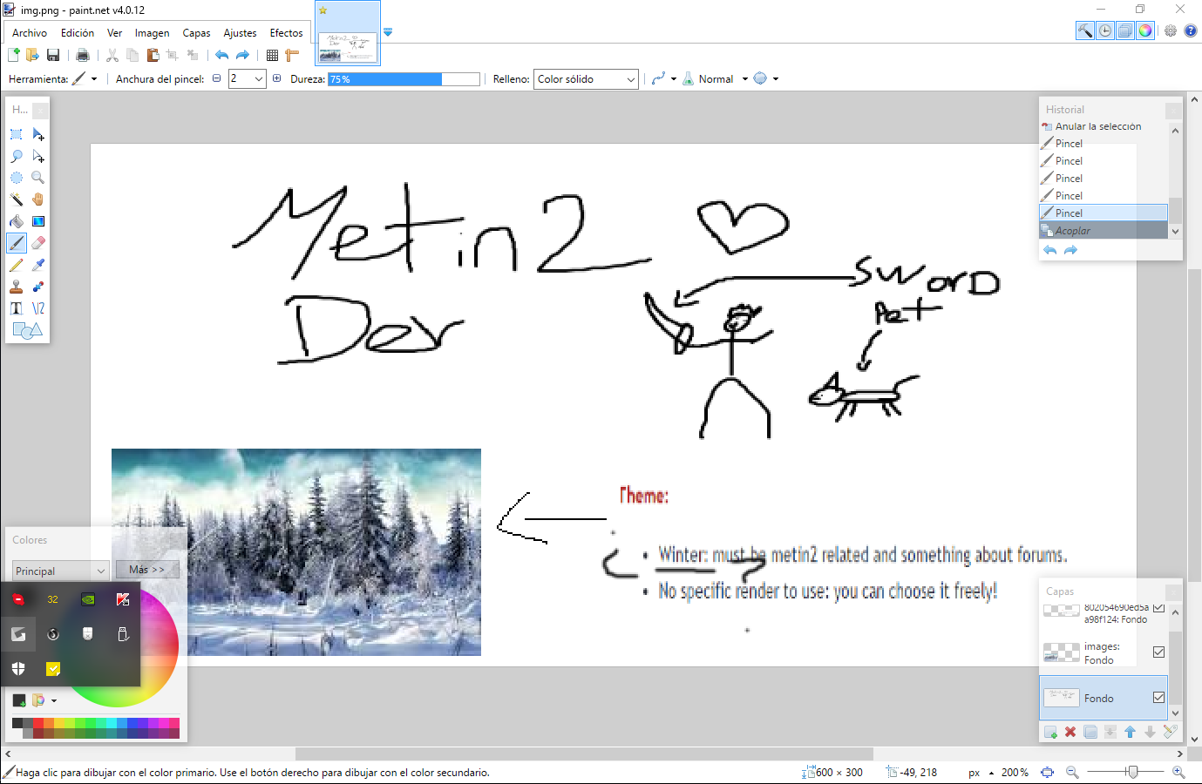Click the Print icon in the toolbar
The width and height of the screenshot is (1202, 784).
(83, 55)
